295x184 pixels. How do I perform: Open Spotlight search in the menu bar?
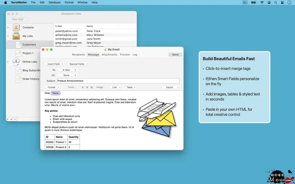(276, 2)
